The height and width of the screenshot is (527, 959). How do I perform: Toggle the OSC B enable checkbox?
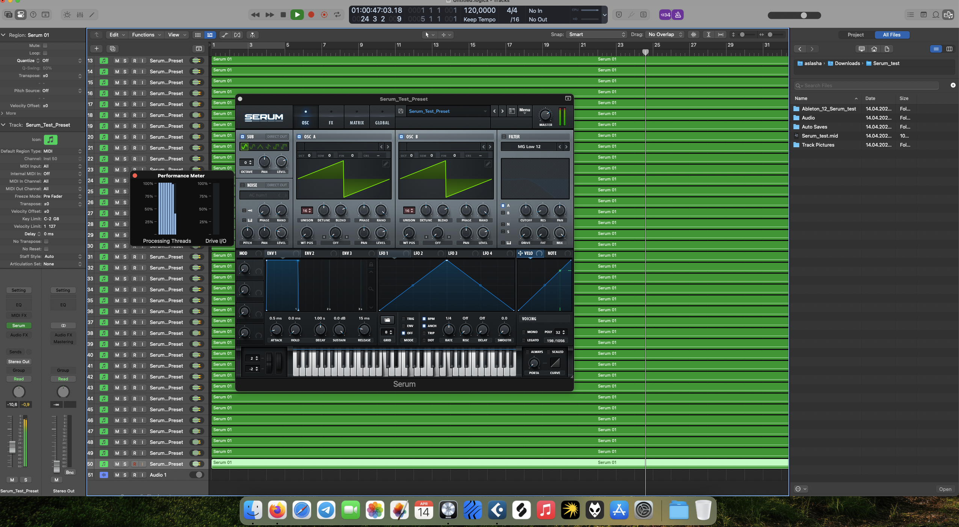pyautogui.click(x=401, y=136)
